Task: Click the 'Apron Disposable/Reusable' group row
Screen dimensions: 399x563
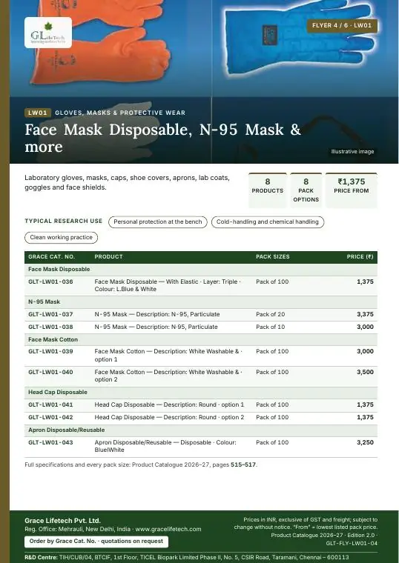Action: click(201, 430)
